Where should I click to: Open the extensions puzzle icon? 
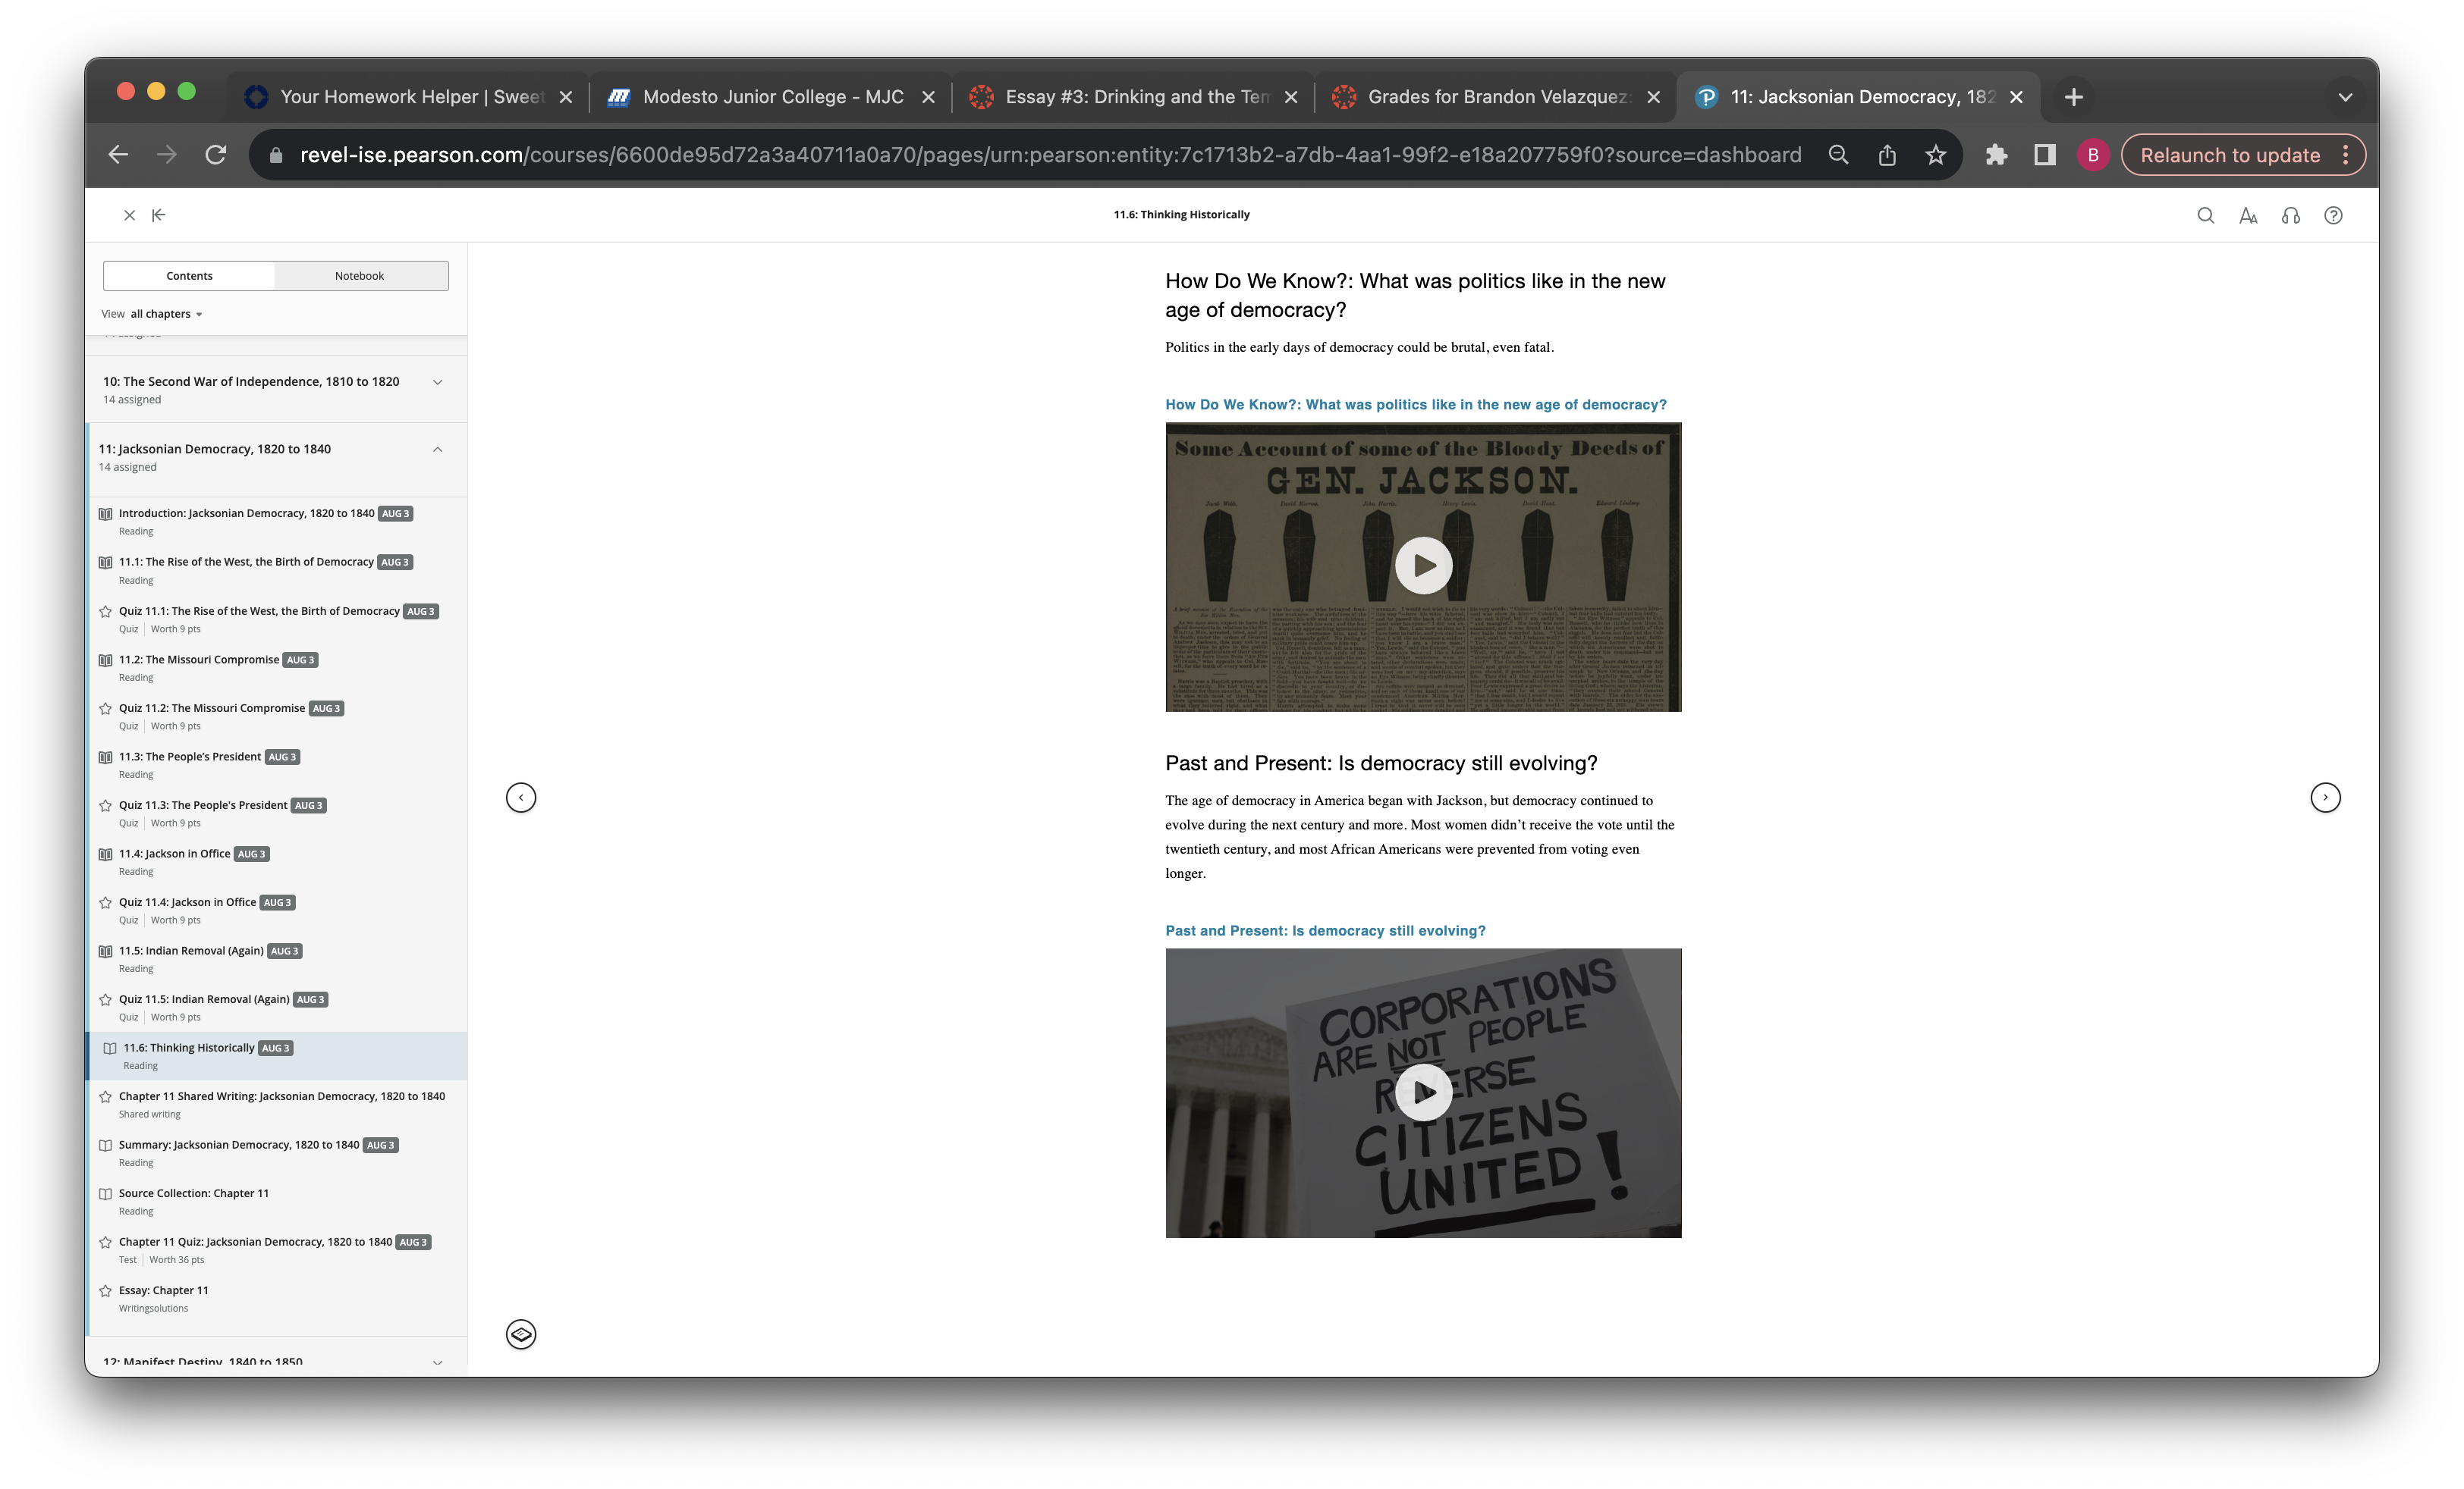(x=1996, y=155)
